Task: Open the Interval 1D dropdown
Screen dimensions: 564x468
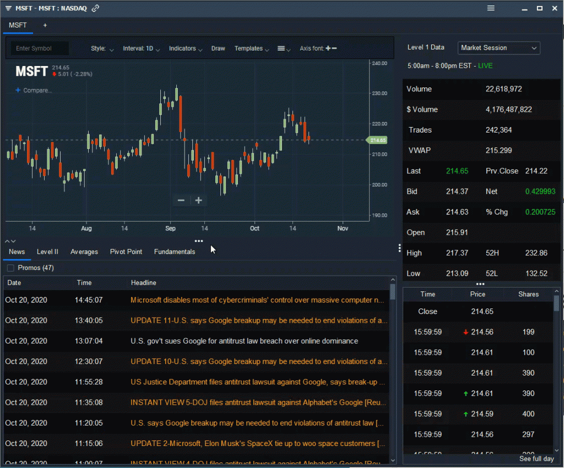Action: click(x=141, y=48)
